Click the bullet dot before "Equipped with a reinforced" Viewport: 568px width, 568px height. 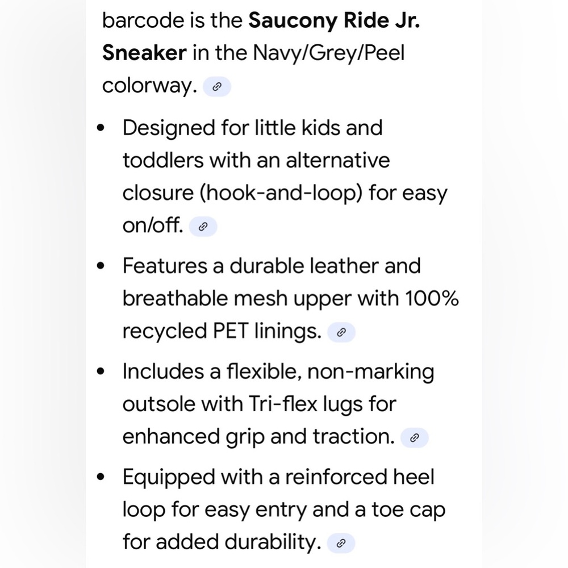[101, 477]
